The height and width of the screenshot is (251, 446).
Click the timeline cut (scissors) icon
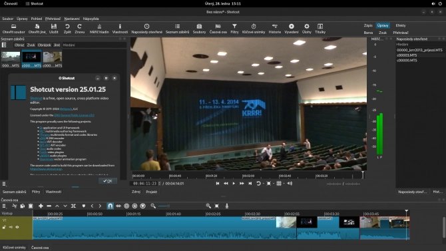coord(14,206)
